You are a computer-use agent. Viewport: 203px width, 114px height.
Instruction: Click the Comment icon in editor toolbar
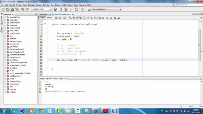click(x=115, y=18)
